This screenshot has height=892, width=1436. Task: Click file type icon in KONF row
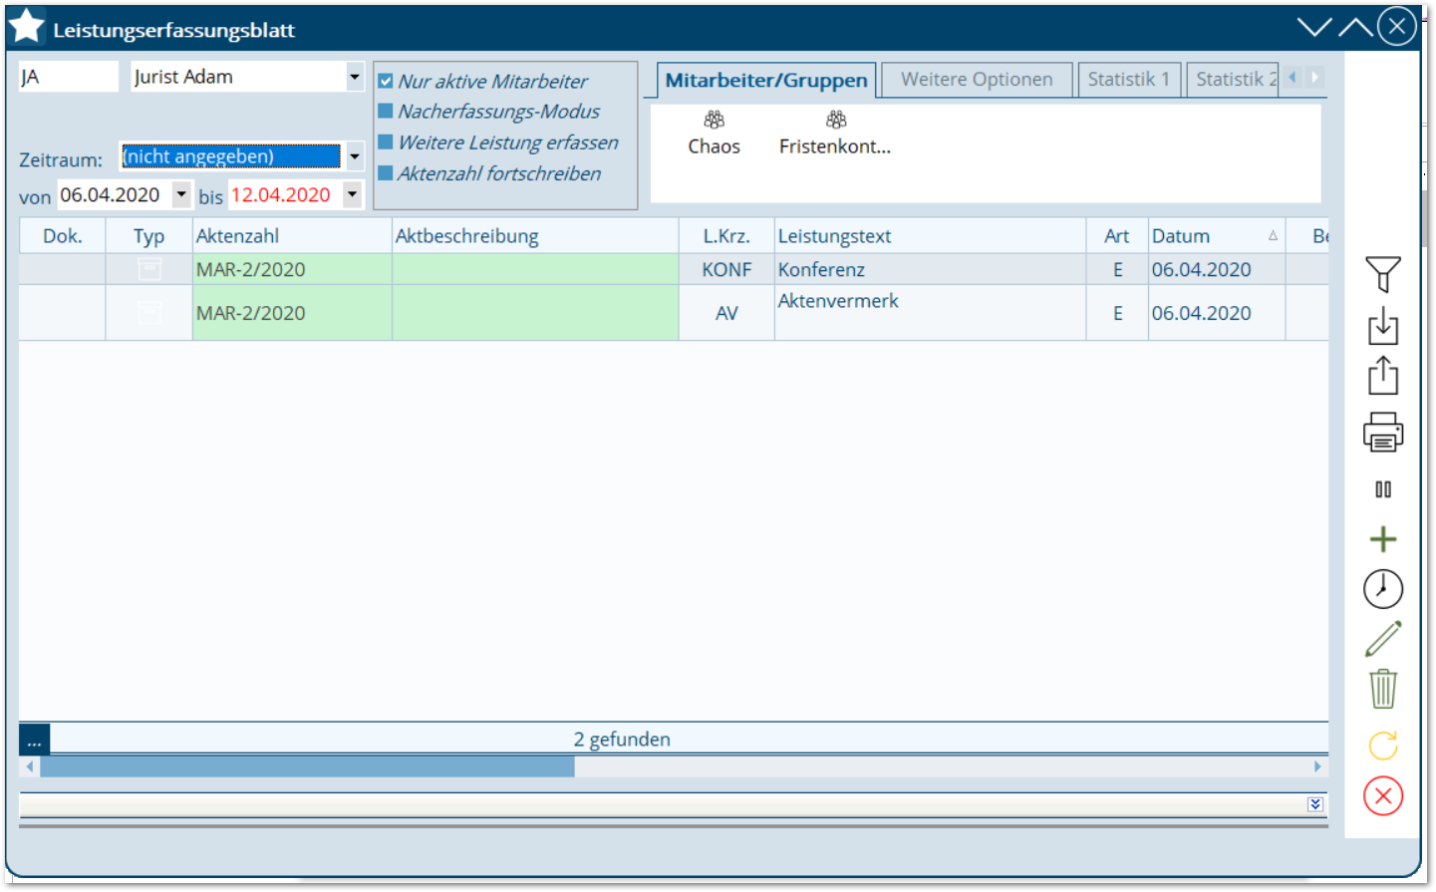[x=149, y=269]
